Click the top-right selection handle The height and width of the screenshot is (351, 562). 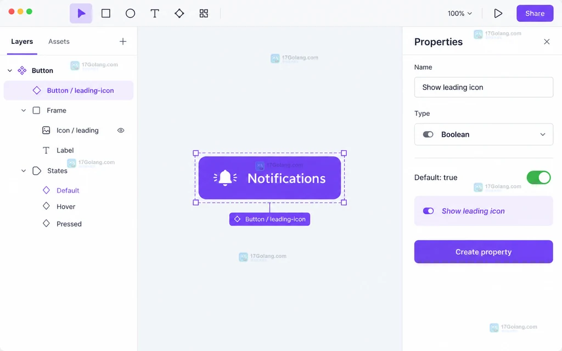(x=344, y=153)
